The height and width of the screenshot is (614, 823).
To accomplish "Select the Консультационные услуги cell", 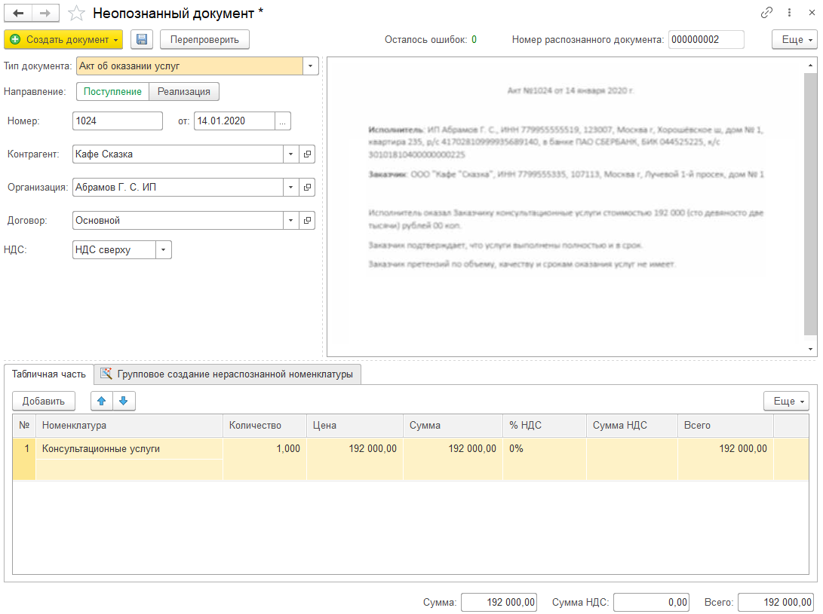I will pos(129,449).
